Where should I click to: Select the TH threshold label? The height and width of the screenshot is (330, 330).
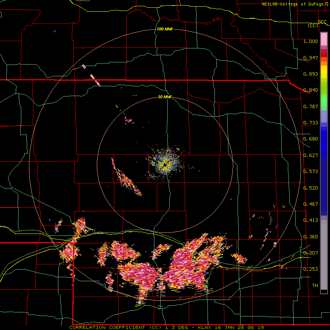click(315, 285)
